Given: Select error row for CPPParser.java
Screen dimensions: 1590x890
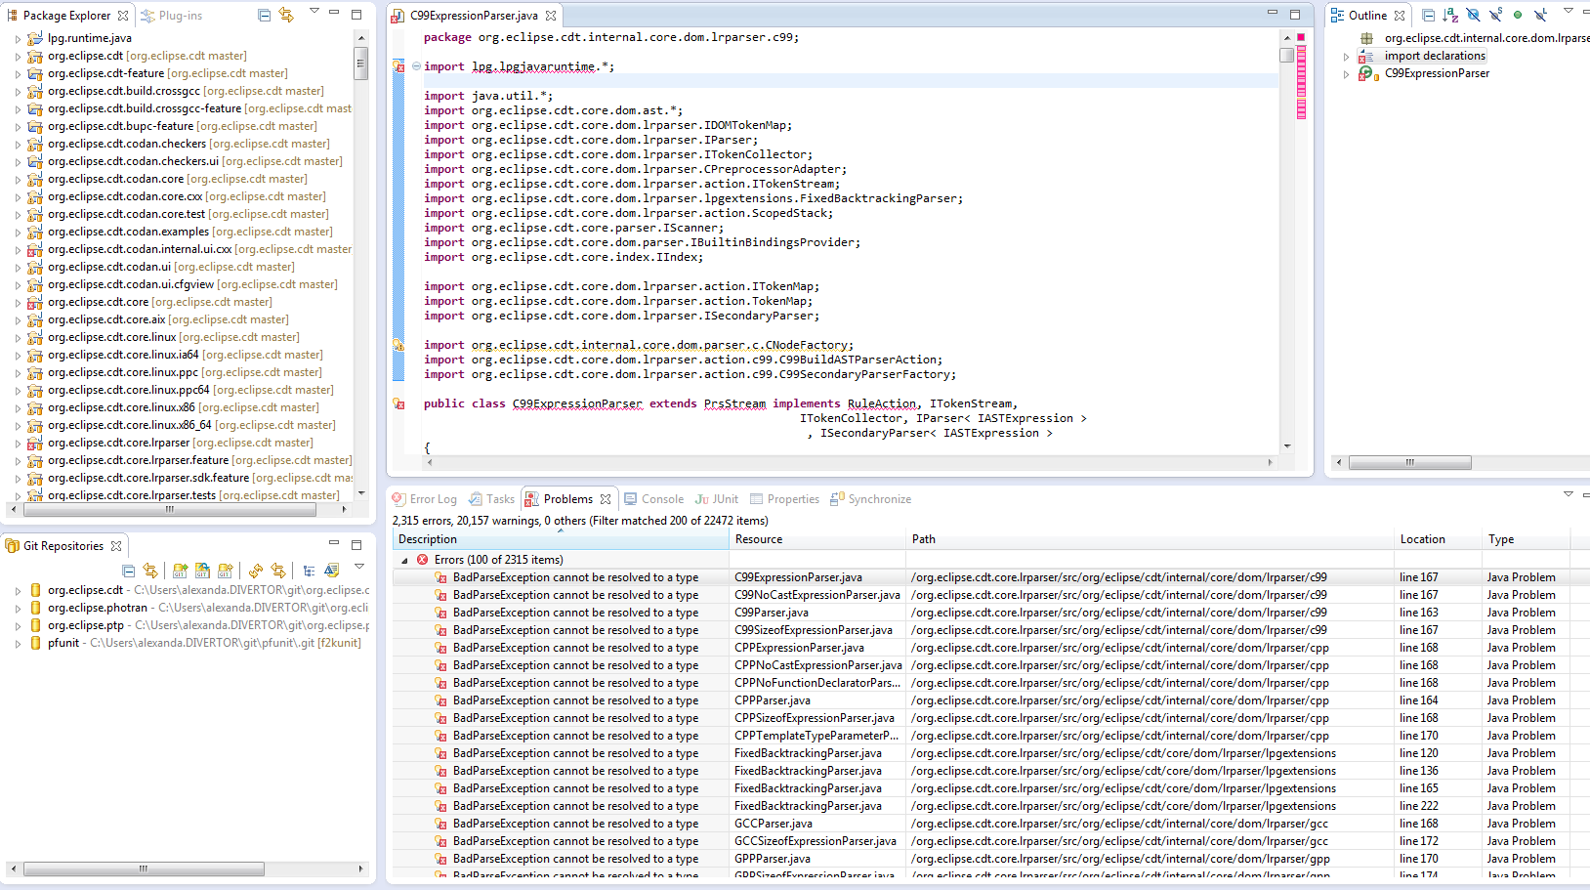Looking at the screenshot, I should 990,700.
